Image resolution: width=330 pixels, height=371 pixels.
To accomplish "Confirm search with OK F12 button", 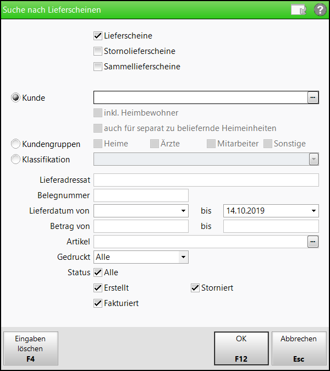I will pos(241,348).
